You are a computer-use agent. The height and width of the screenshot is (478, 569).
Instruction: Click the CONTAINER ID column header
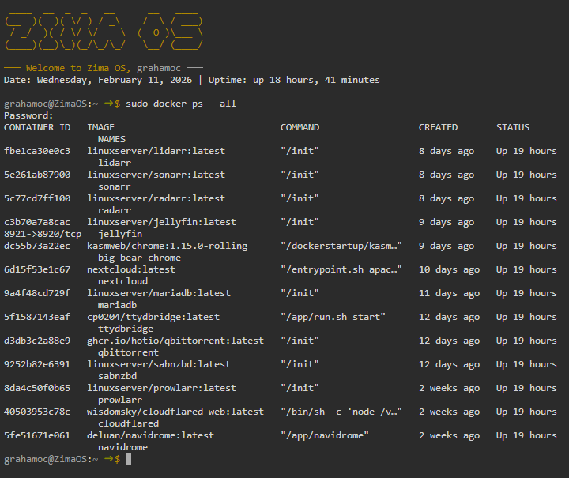coord(36,127)
